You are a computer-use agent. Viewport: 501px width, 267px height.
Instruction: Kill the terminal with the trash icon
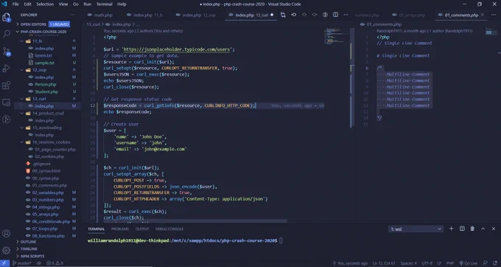click(472, 229)
